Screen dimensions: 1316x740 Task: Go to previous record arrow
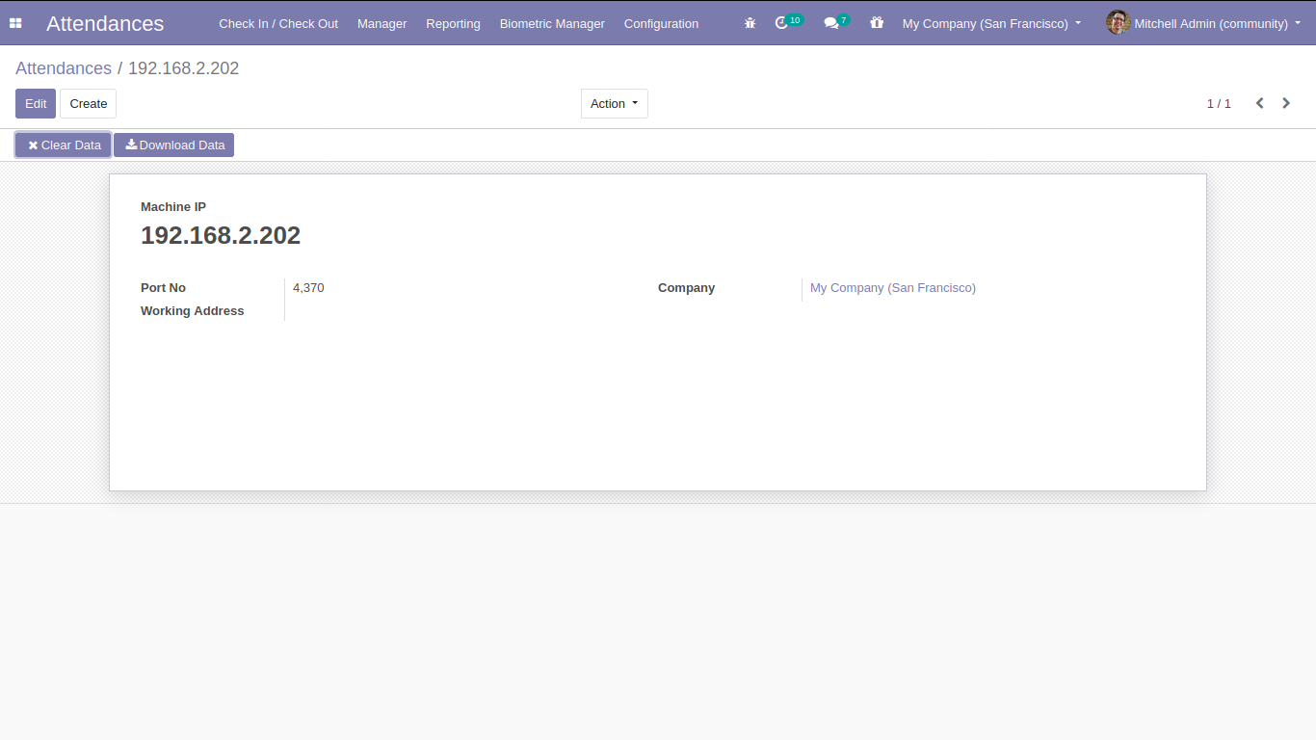click(x=1259, y=103)
